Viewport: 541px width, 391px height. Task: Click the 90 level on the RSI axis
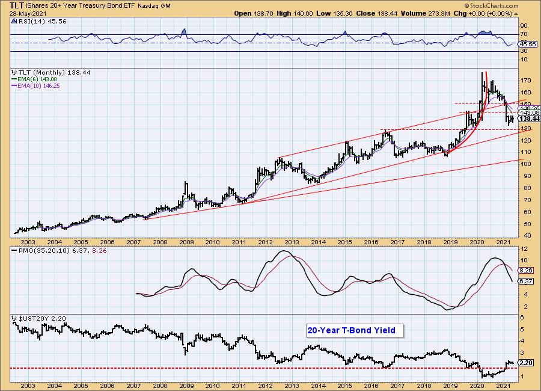click(524, 25)
